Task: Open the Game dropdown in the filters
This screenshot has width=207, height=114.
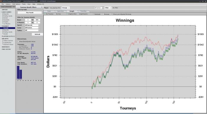Action: (32, 28)
